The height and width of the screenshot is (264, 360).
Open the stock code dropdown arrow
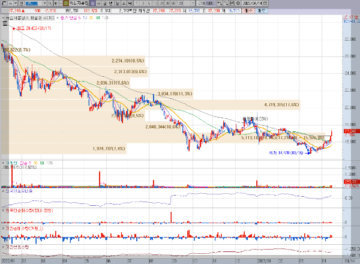point(44,3)
